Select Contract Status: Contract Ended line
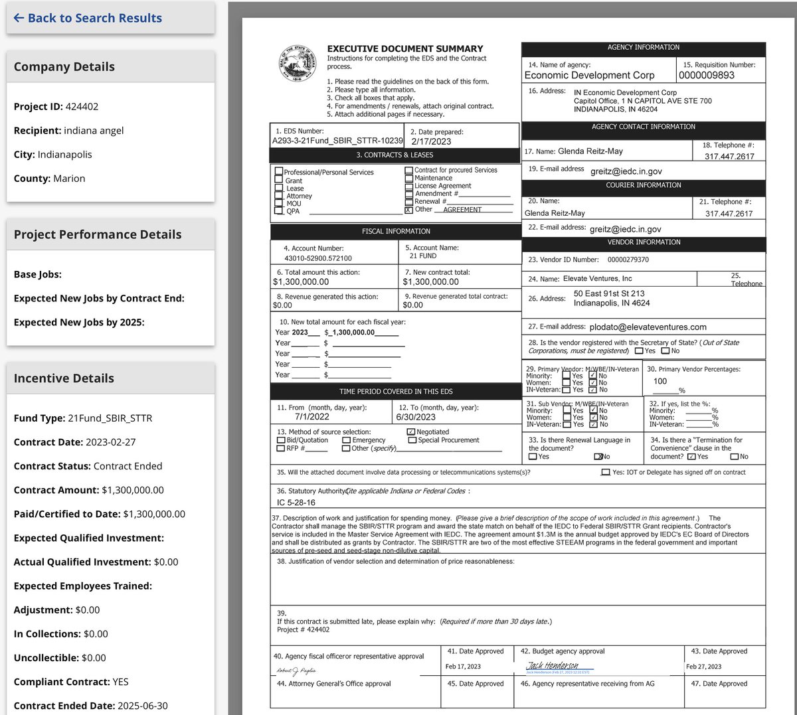 click(x=88, y=466)
